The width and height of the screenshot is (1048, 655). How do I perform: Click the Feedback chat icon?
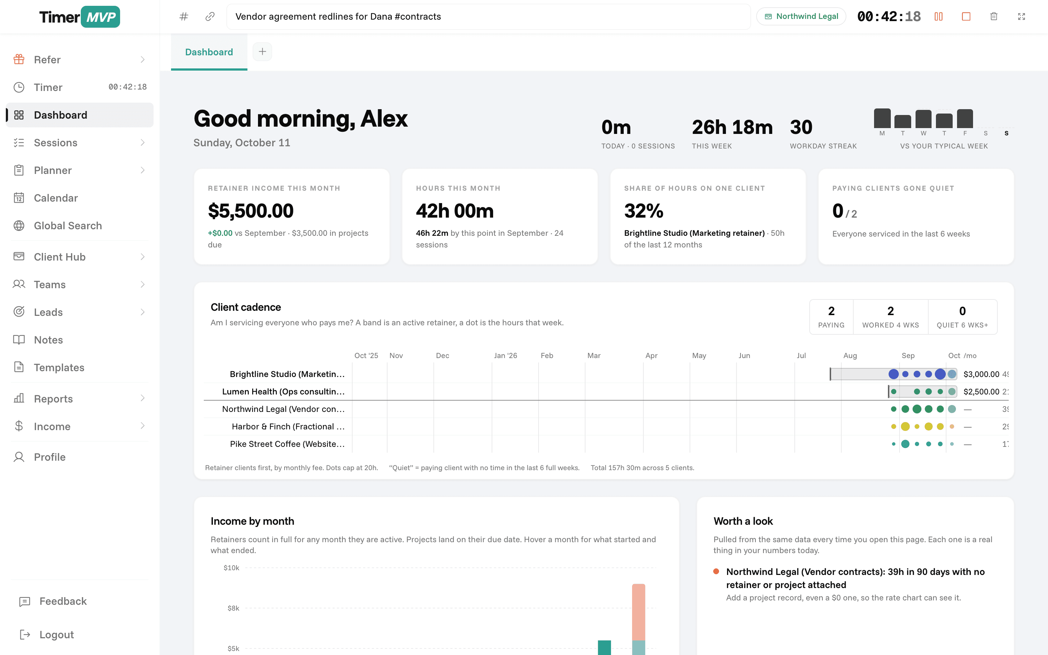(25, 601)
